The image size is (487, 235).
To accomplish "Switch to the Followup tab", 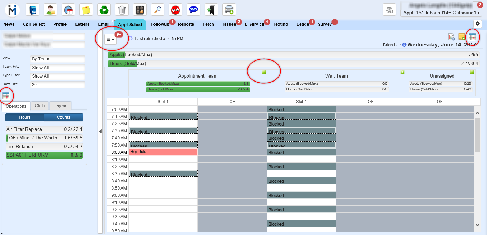I will click(160, 24).
